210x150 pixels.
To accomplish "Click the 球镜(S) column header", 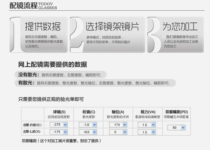I will coord(59,112).
